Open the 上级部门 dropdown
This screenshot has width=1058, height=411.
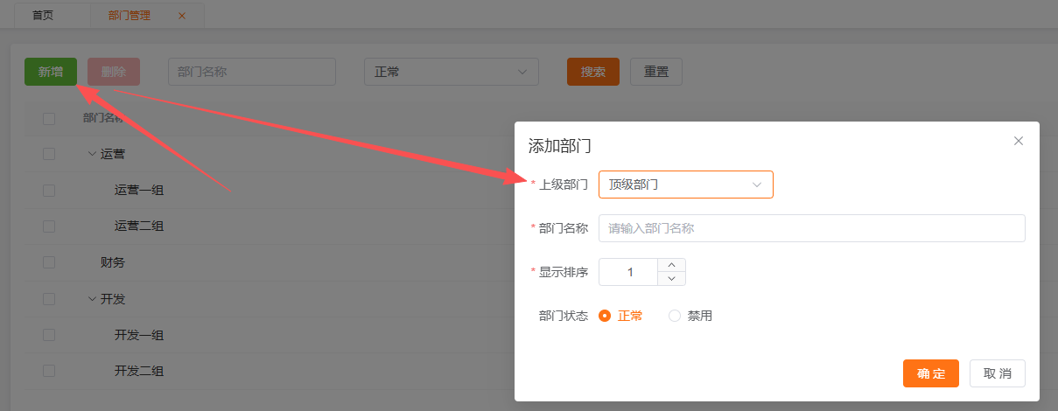(x=685, y=185)
